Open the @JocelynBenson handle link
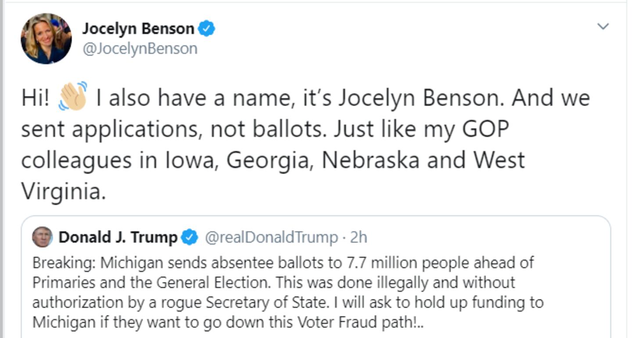The height and width of the screenshot is (338, 632). (140, 48)
